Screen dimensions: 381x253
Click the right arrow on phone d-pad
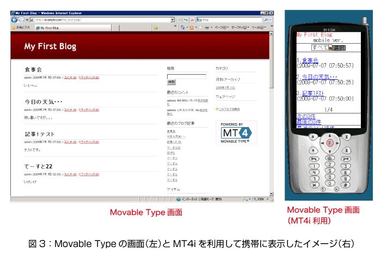pos(337,143)
